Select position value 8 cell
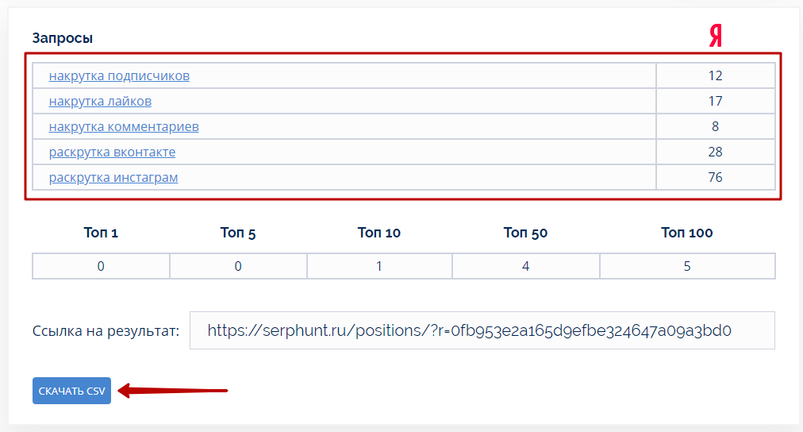 pyautogui.click(x=716, y=126)
